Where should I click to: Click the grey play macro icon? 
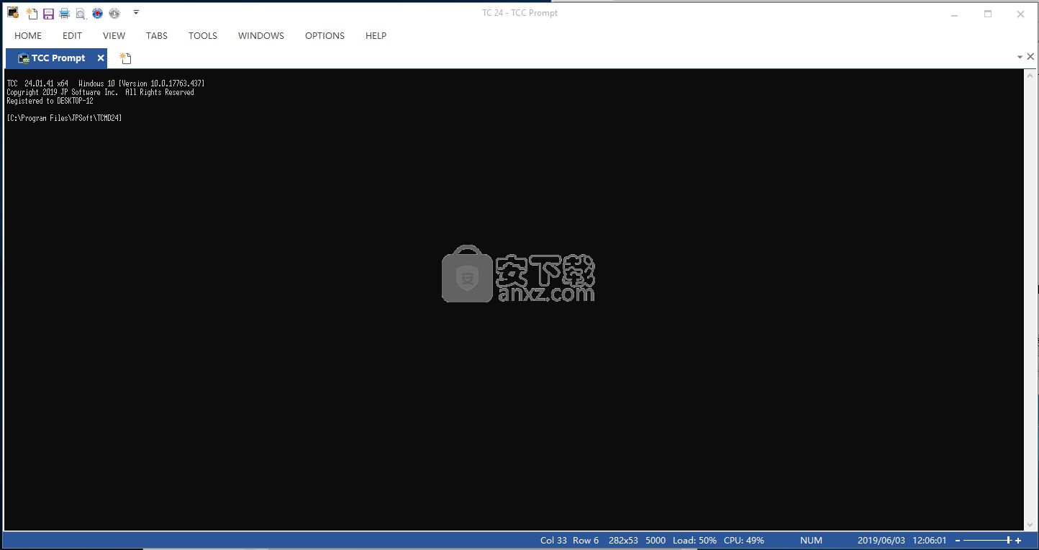pos(114,14)
